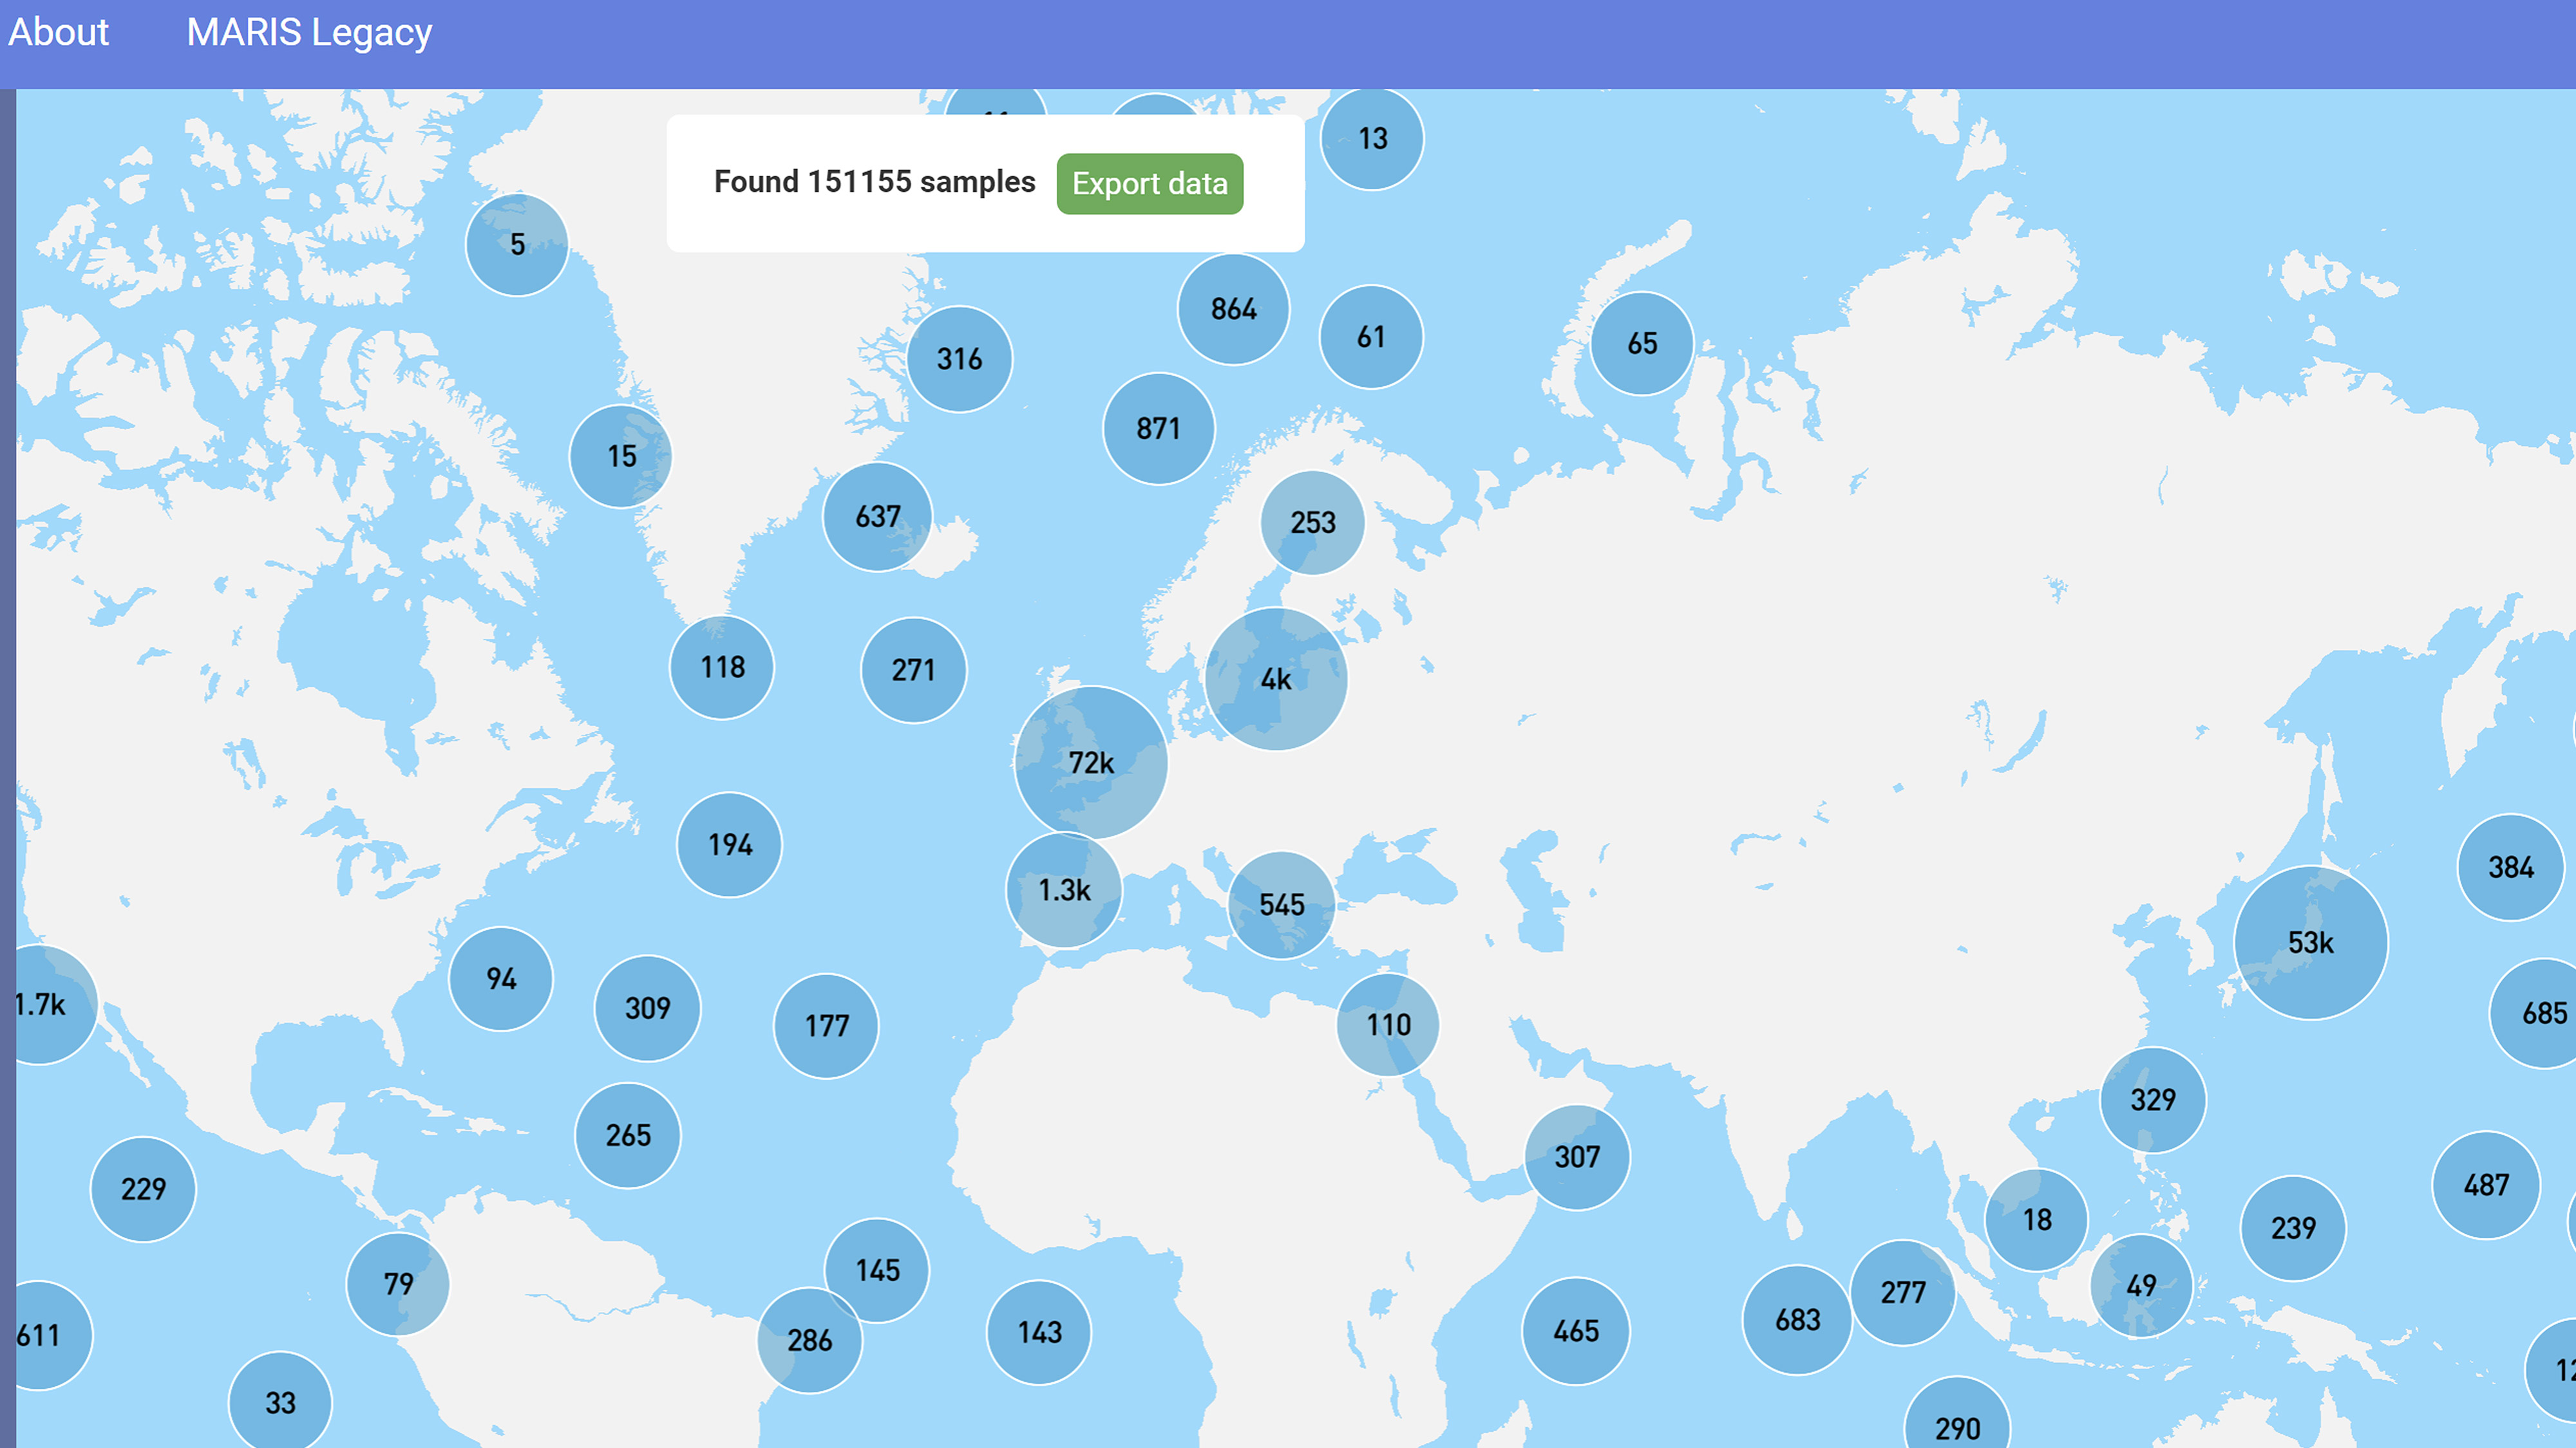
Task: Select the 683 cluster in Indian Ocean
Action: (1797, 1320)
